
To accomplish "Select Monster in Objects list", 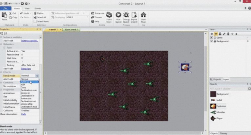I will coord(218,112).
